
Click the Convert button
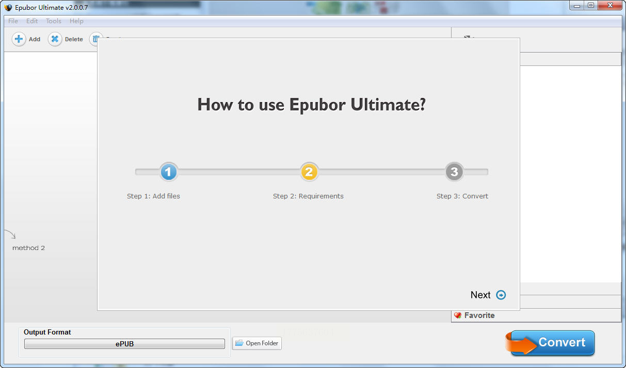pos(550,343)
